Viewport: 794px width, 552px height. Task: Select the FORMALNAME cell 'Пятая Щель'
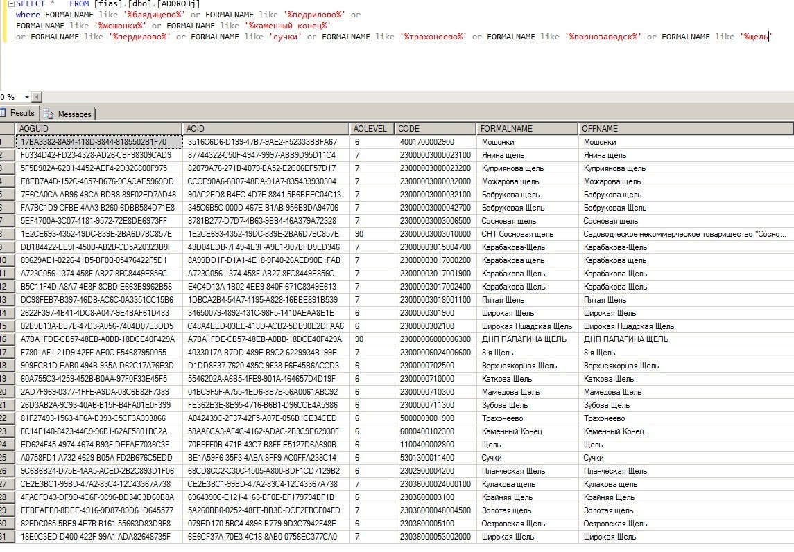coord(527,300)
